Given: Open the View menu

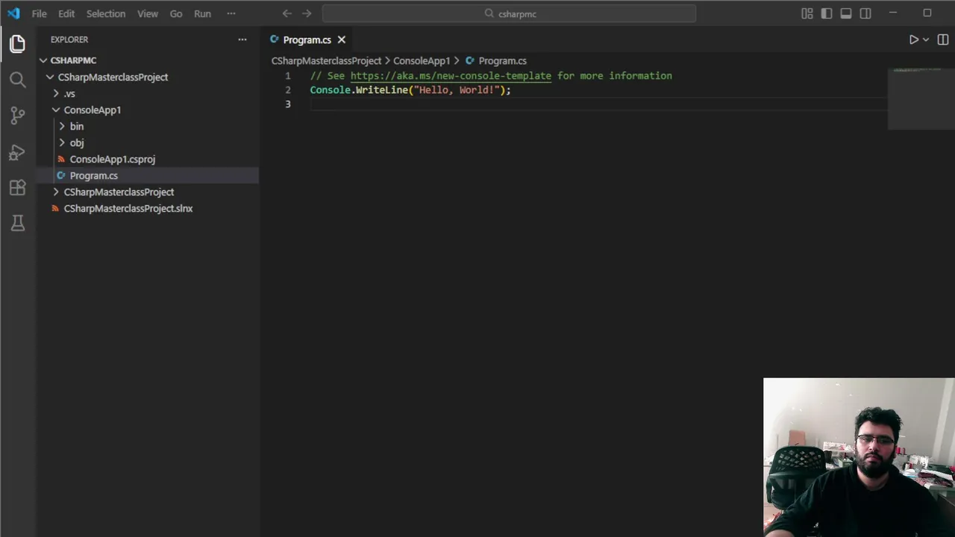Looking at the screenshot, I should (x=148, y=13).
